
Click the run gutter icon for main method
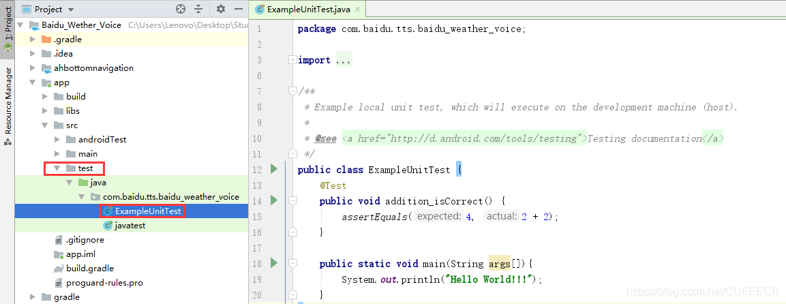[273, 263]
